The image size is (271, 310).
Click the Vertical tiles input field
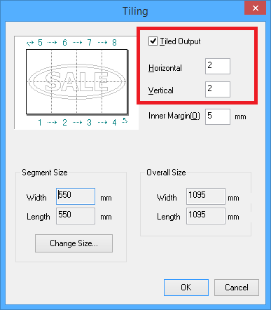218,89
